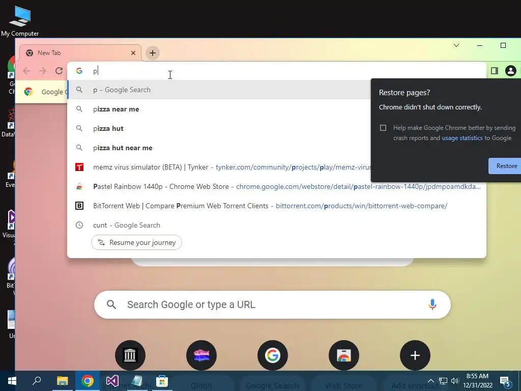Open the Google Search shortcut tile
The width and height of the screenshot is (521, 391).
point(273,355)
